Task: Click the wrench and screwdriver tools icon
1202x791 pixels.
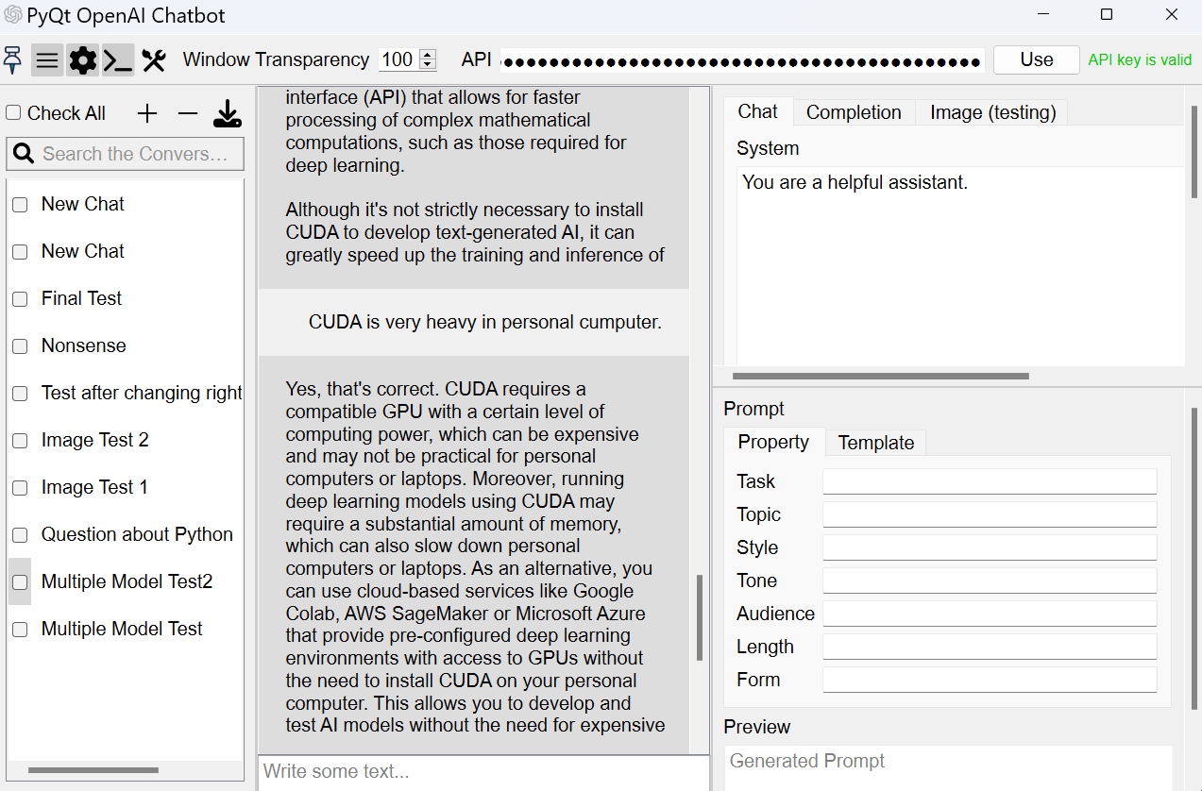Action: click(154, 60)
